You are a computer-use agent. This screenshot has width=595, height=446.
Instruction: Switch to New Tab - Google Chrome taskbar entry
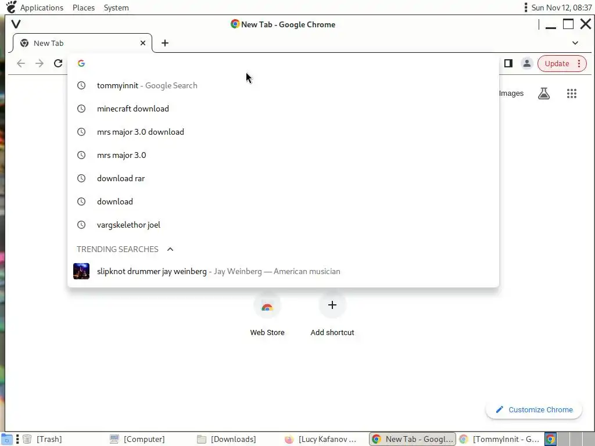[x=413, y=439]
